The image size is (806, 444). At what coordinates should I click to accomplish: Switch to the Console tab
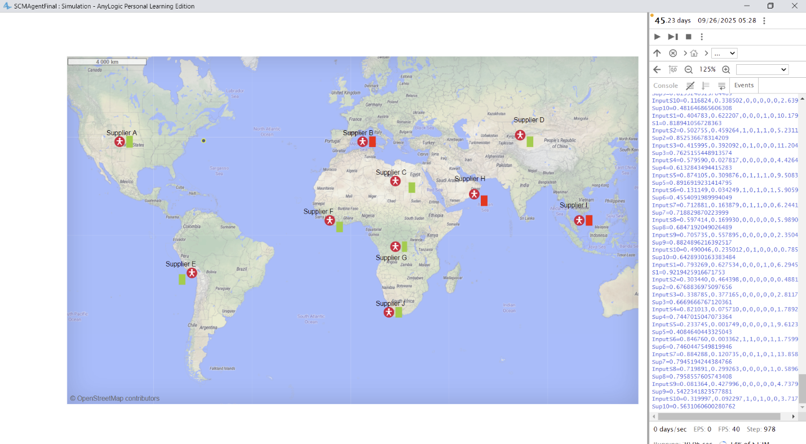(666, 86)
